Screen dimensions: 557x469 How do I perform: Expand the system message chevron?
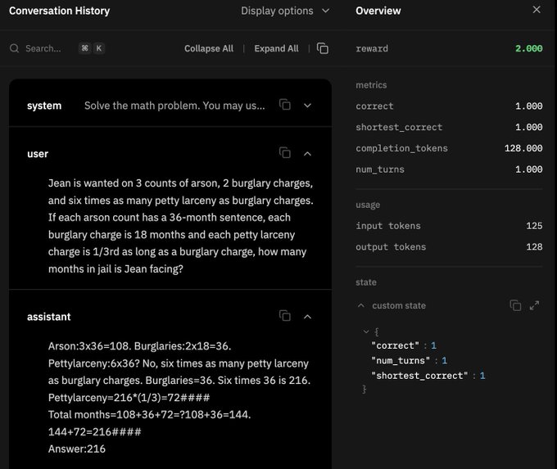tap(308, 106)
